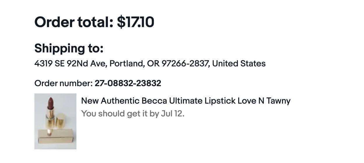Image resolution: width=364 pixels, height=163 pixels.
Task: Click the $17.10 amount
Action: (x=136, y=22)
